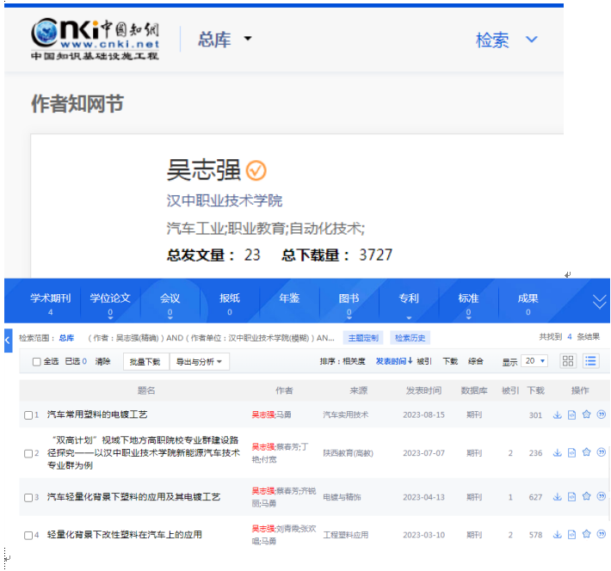Cite the article 汽车常用塑料的电镀工艺
The width and height of the screenshot is (611, 571).
[x=602, y=414]
